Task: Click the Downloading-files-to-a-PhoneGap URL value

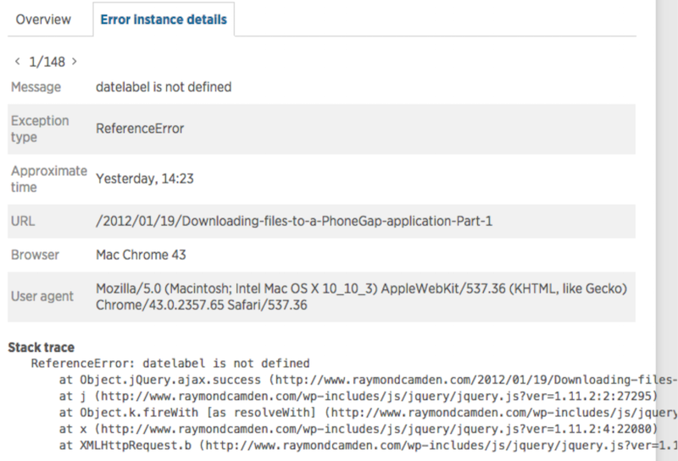Action: 293,221
